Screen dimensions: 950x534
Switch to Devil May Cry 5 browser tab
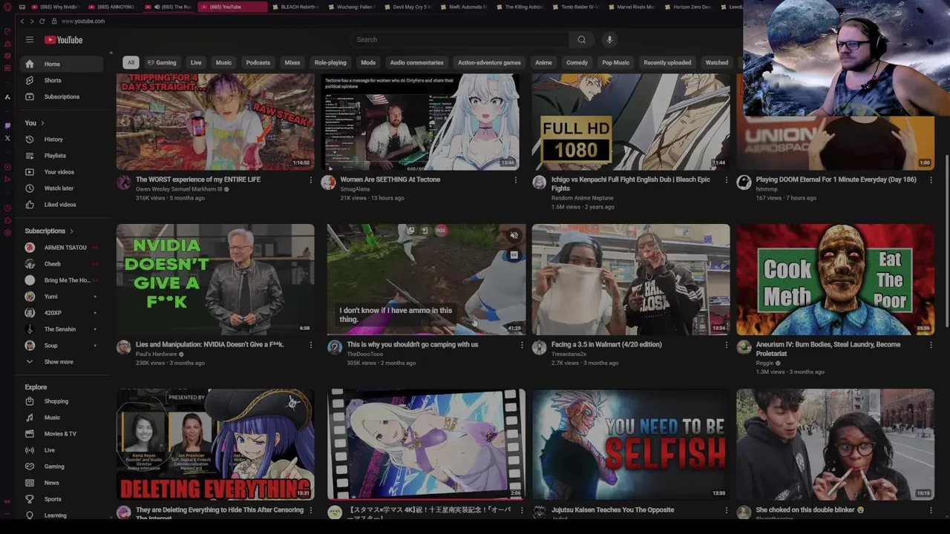(x=410, y=7)
